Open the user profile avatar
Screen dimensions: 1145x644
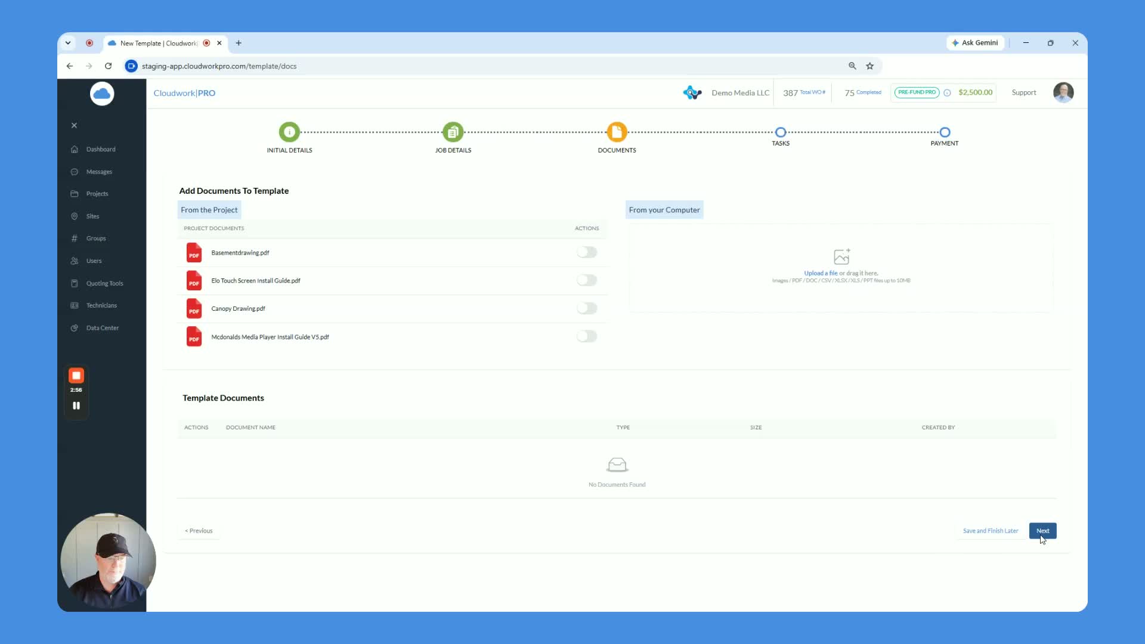(1063, 92)
